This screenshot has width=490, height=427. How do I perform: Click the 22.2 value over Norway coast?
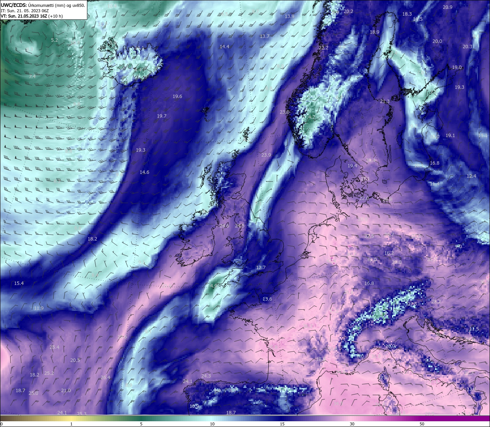323,48
